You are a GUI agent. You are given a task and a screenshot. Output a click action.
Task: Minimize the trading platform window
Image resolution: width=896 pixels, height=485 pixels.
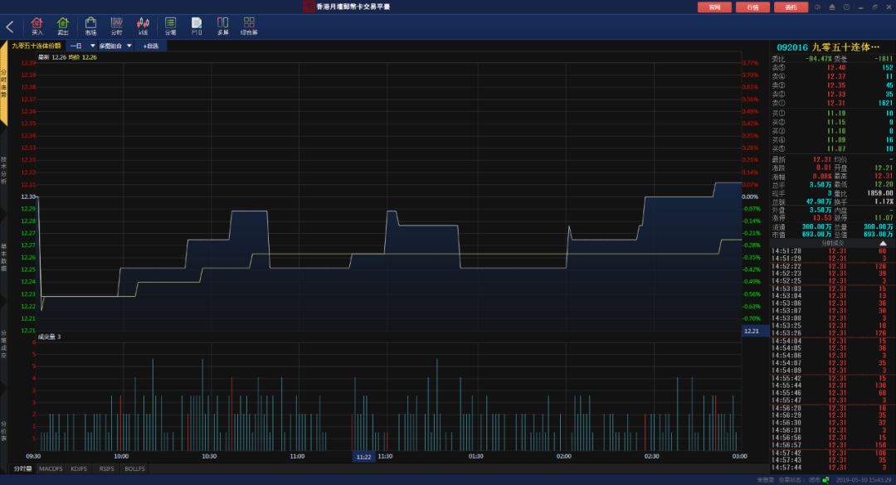[x=860, y=7]
